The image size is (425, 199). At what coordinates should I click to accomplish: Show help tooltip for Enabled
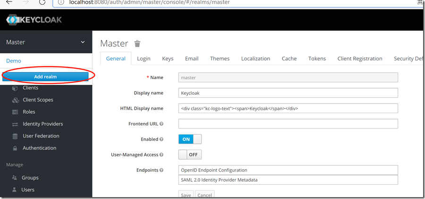click(161, 140)
